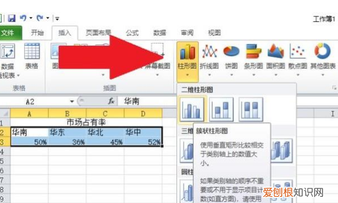Image resolution: width=338 pixels, height=203 pixels.
Task: Open the Column chart (柱形图) gallery
Action: click(x=188, y=61)
